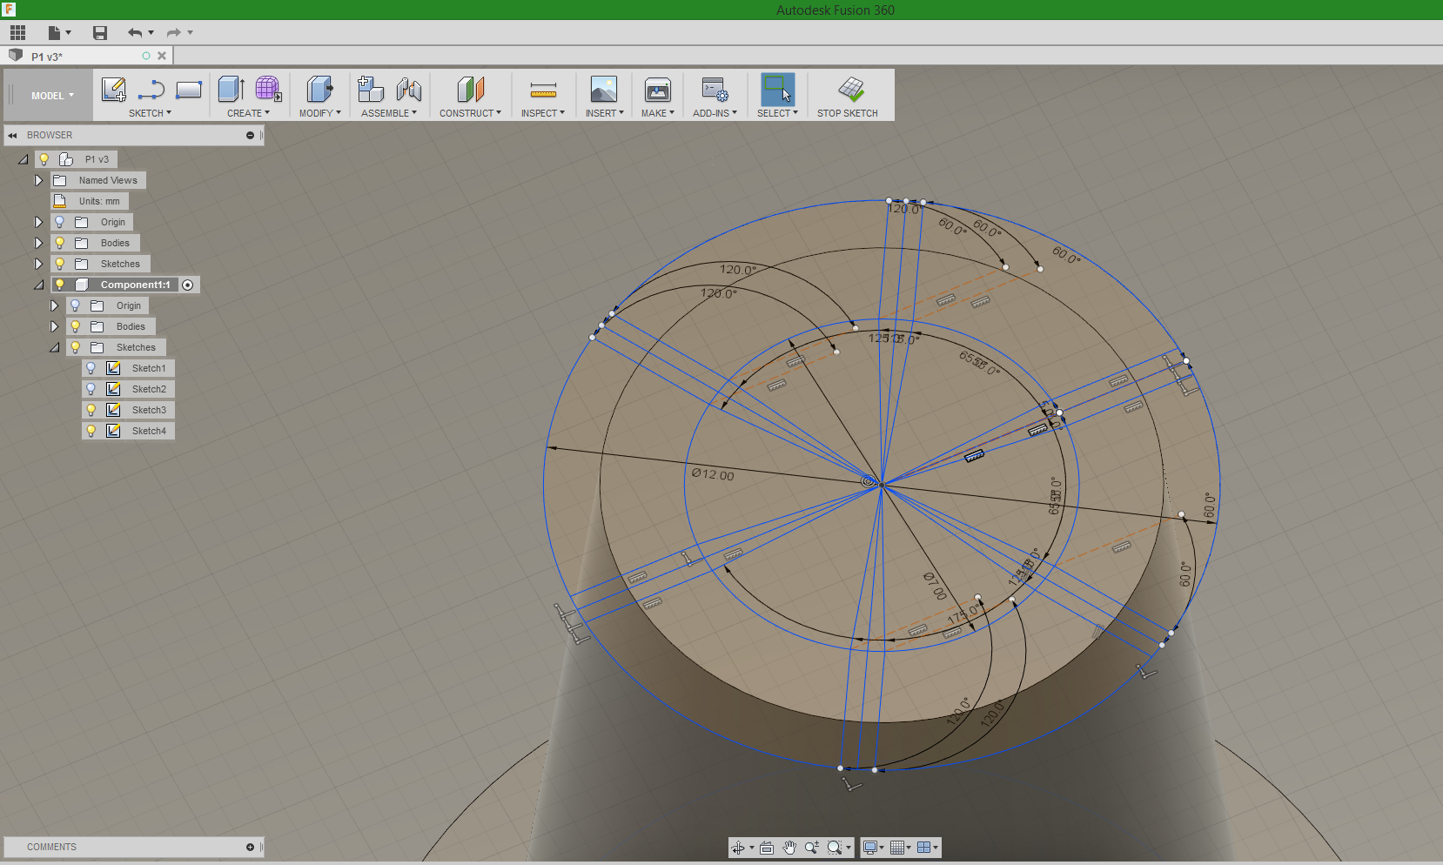Viewport: 1443px width, 865px height.
Task: Click the Look At tool
Action: (x=767, y=848)
